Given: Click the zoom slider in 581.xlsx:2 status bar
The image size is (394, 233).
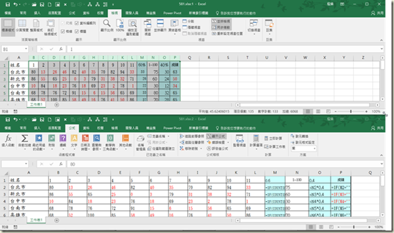Looking at the screenshot, I should coord(354,227).
